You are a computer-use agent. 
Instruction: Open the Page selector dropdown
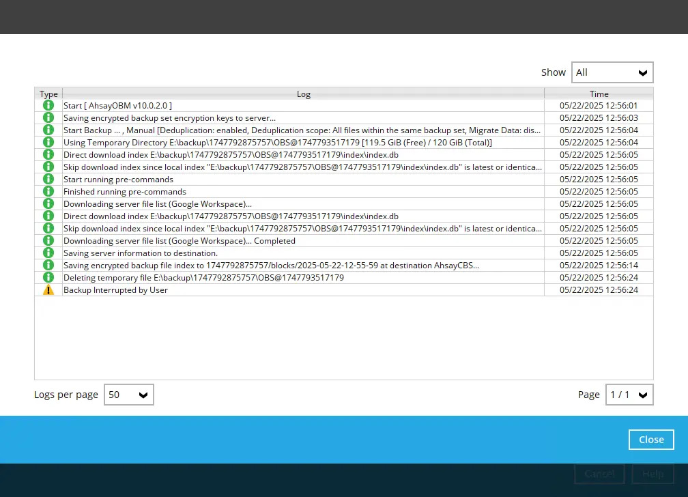[x=629, y=395]
